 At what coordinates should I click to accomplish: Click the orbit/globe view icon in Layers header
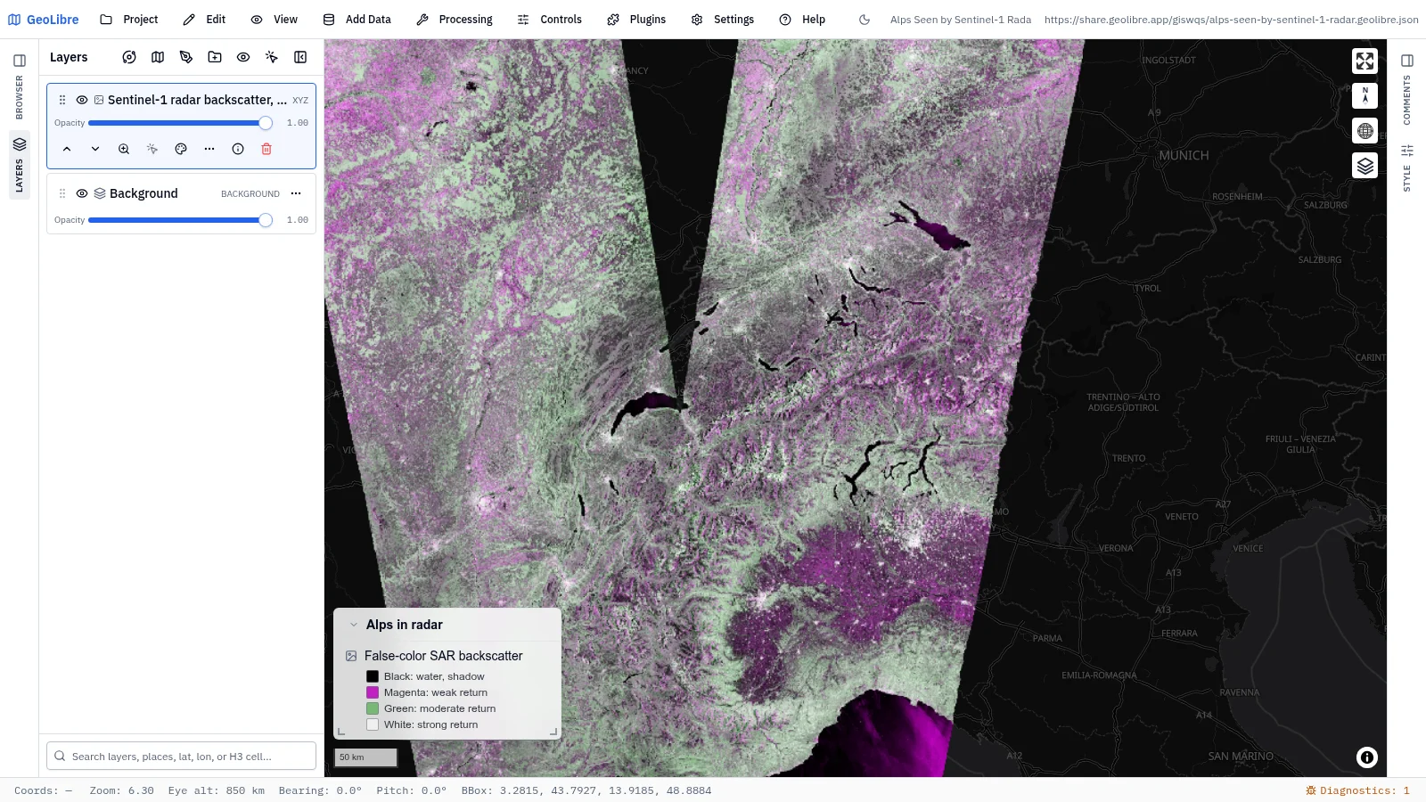click(129, 57)
